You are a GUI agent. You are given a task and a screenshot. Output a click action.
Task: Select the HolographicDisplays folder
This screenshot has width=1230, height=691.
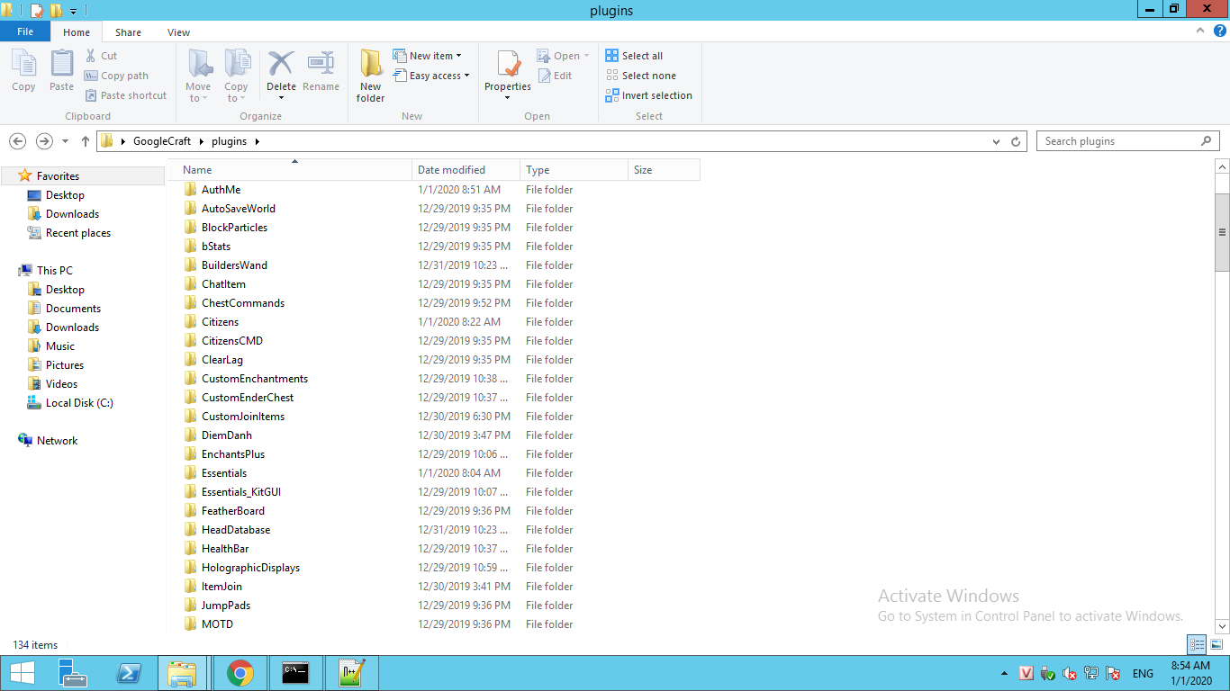(x=250, y=568)
